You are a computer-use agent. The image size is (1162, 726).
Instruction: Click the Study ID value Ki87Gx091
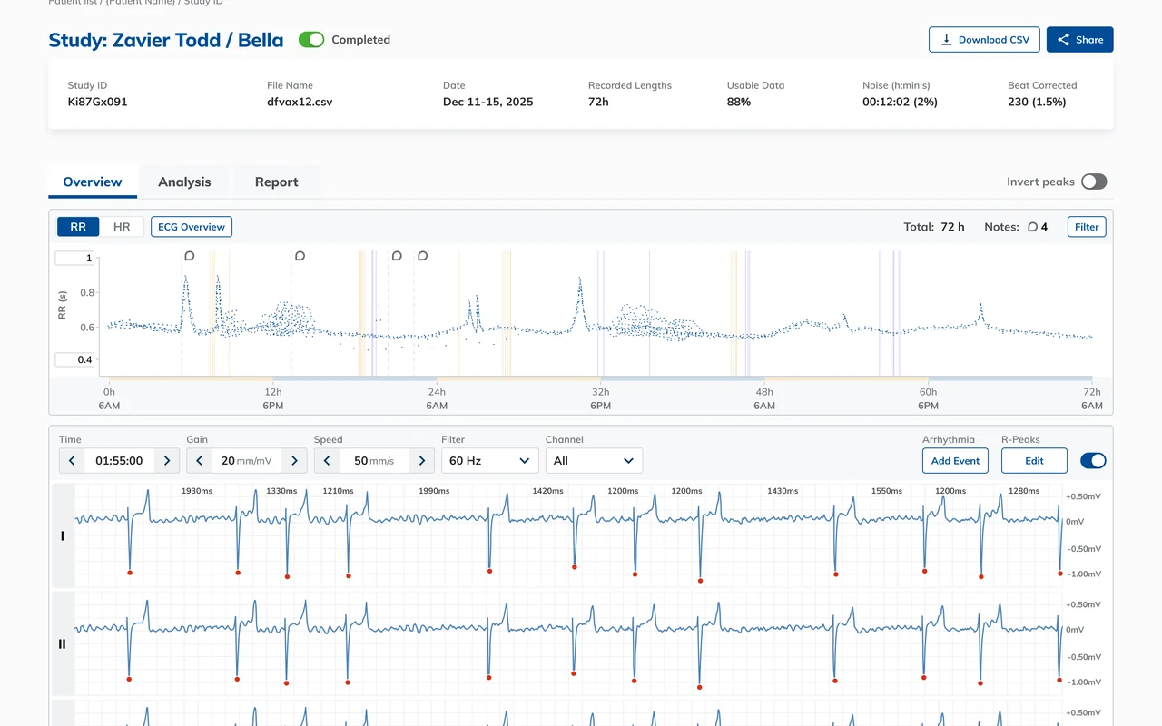point(98,102)
